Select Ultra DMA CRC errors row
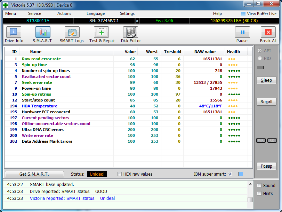Viewport: 282px width, 212px height. [x=128, y=130]
